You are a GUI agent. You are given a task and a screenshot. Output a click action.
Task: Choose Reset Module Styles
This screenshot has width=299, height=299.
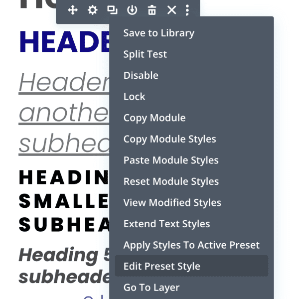click(x=171, y=181)
